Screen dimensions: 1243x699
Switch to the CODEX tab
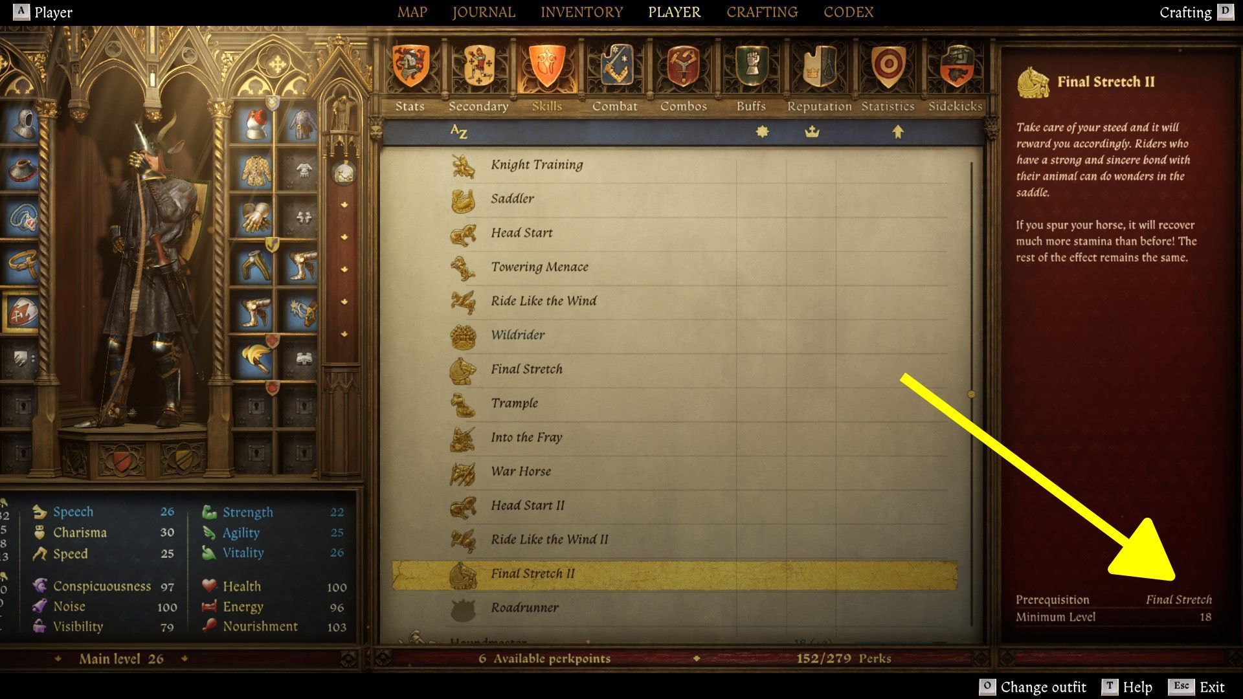coord(849,12)
